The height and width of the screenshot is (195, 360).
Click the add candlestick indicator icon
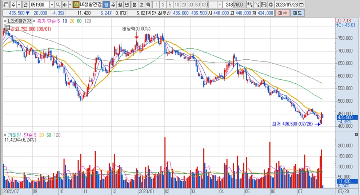(249, 5)
